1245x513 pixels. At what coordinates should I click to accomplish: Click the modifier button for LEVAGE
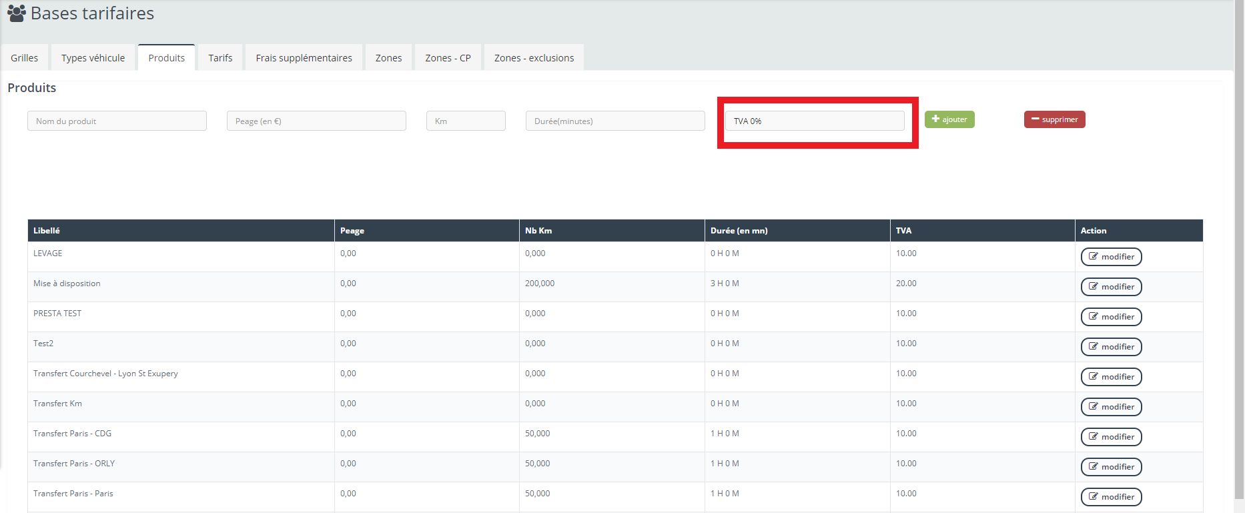pyautogui.click(x=1111, y=257)
